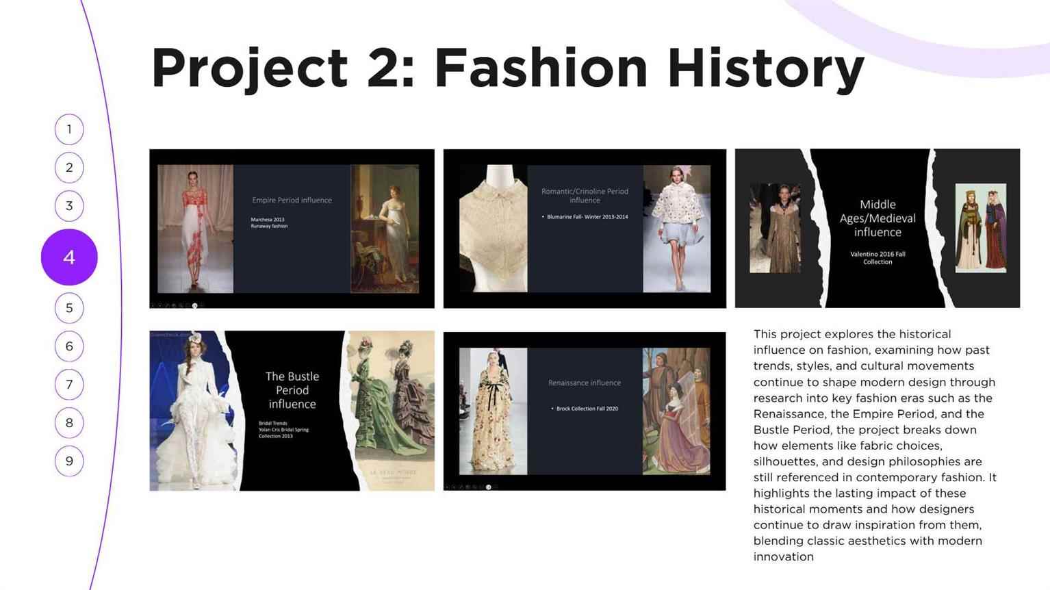Click the Project 2: Fashion History title
1050x590 pixels.
pyautogui.click(x=507, y=68)
